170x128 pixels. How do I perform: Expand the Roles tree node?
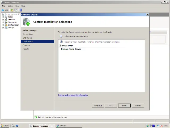pos(3,17)
